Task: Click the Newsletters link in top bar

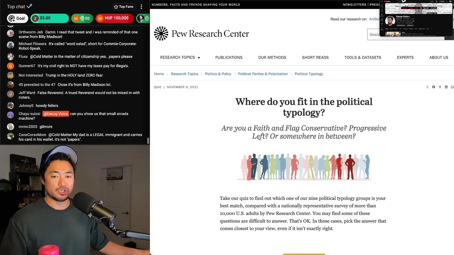Action: click(x=354, y=5)
